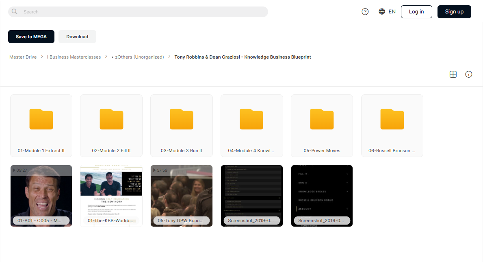Click the breadcrumb chevron after Master Drive
483x262 pixels.
[x=42, y=57]
